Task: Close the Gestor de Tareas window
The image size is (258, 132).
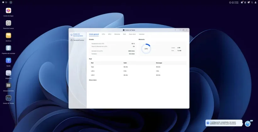Action: coord(187,30)
